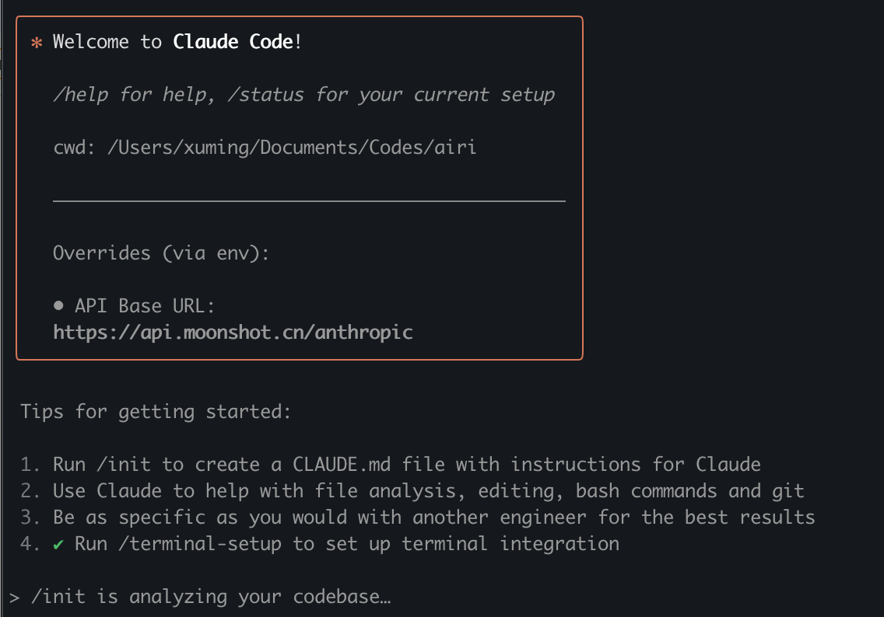Screen dimensions: 884x617
Task: Click tip 2 about file analysis and git
Action: tap(428, 491)
